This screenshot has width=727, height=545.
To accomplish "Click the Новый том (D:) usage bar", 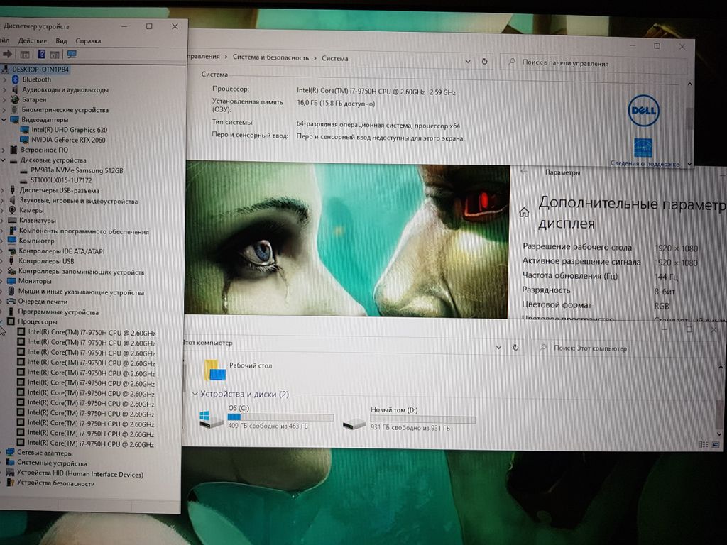I will click(423, 420).
